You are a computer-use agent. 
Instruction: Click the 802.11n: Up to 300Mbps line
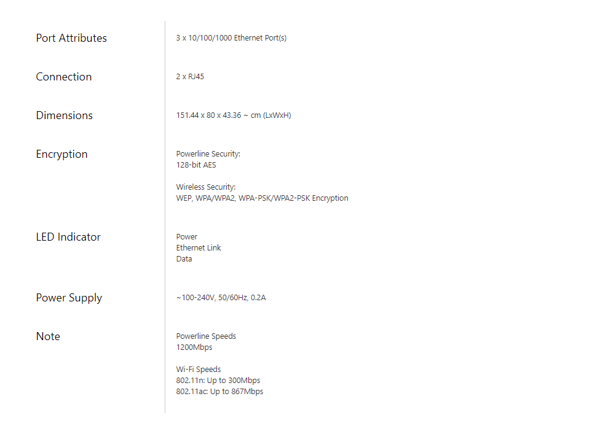pos(218,380)
